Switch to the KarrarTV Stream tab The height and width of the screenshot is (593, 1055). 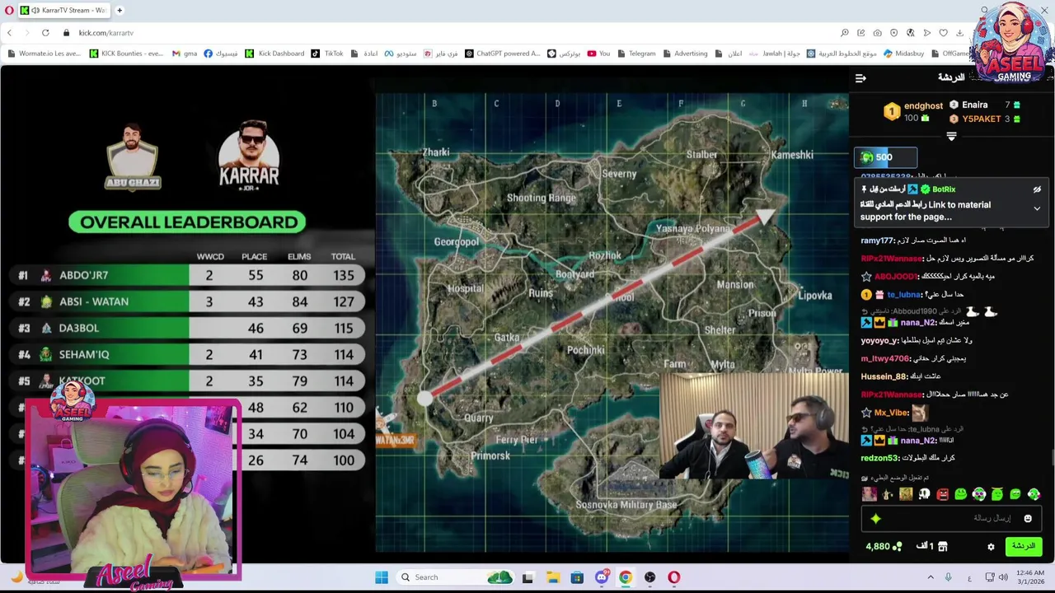pos(64,11)
